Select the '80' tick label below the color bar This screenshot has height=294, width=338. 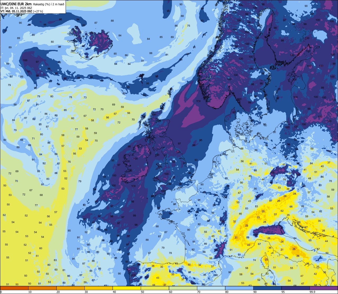(227, 292)
